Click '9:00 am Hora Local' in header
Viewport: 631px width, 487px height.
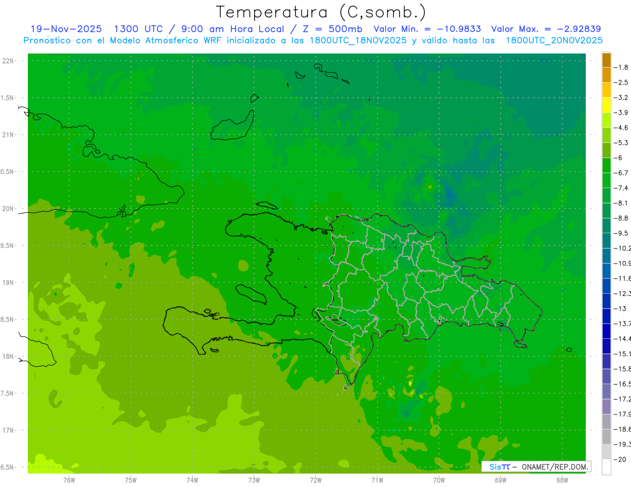232,29
